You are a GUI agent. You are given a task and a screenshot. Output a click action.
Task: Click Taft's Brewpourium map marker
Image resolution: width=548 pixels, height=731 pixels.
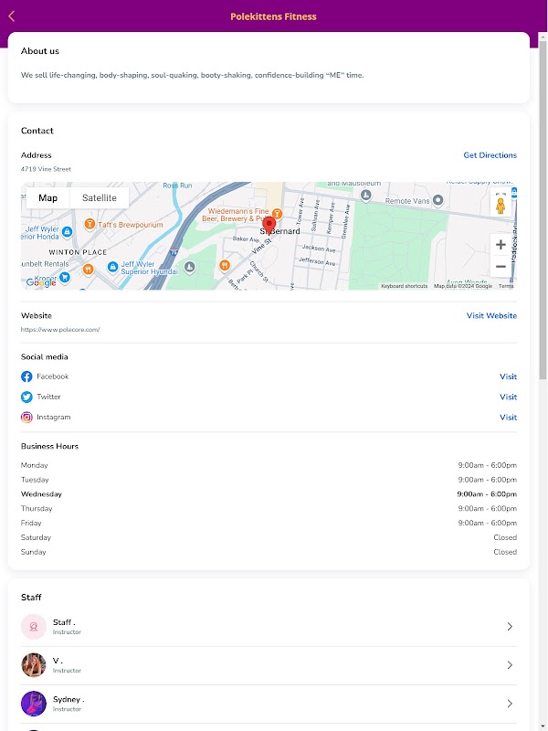click(90, 224)
